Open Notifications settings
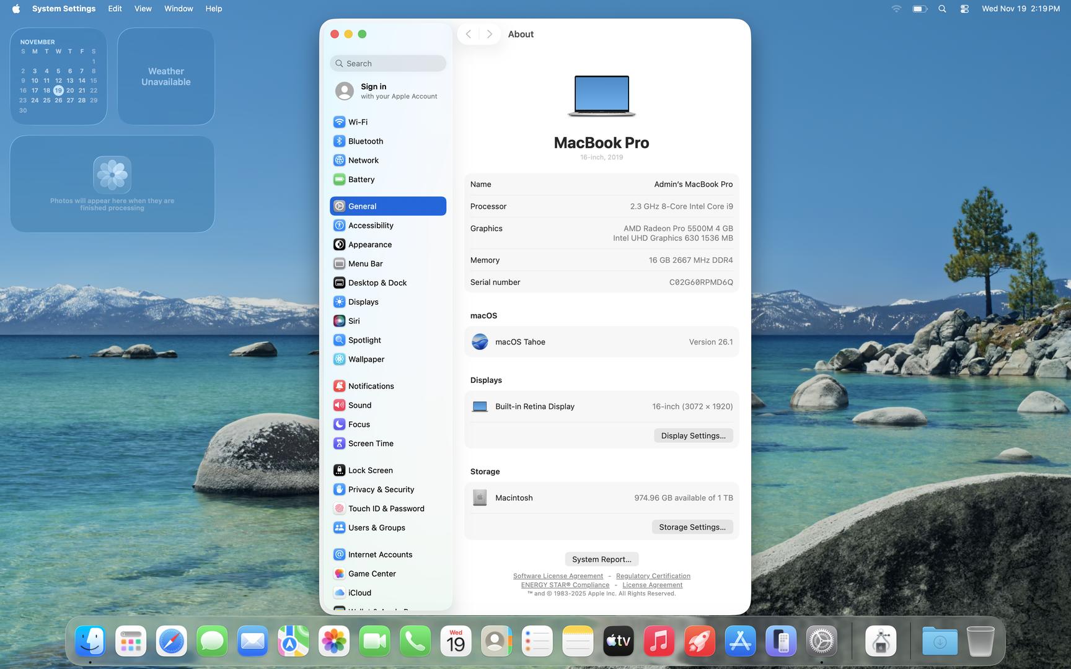Image resolution: width=1071 pixels, height=669 pixels. pos(371,386)
